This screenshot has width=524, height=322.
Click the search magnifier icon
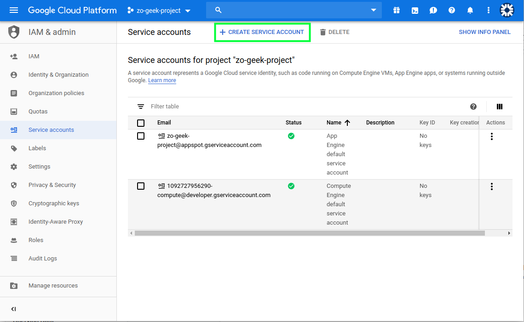click(218, 11)
